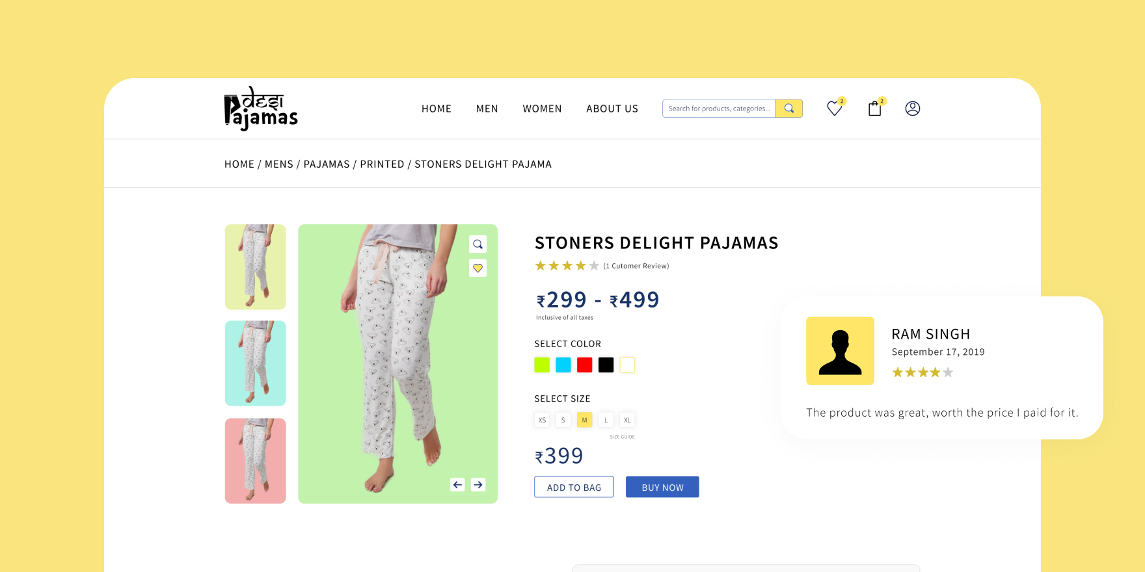This screenshot has width=1145, height=572.
Task: Click the Desi Pajamas logo
Action: (261, 109)
